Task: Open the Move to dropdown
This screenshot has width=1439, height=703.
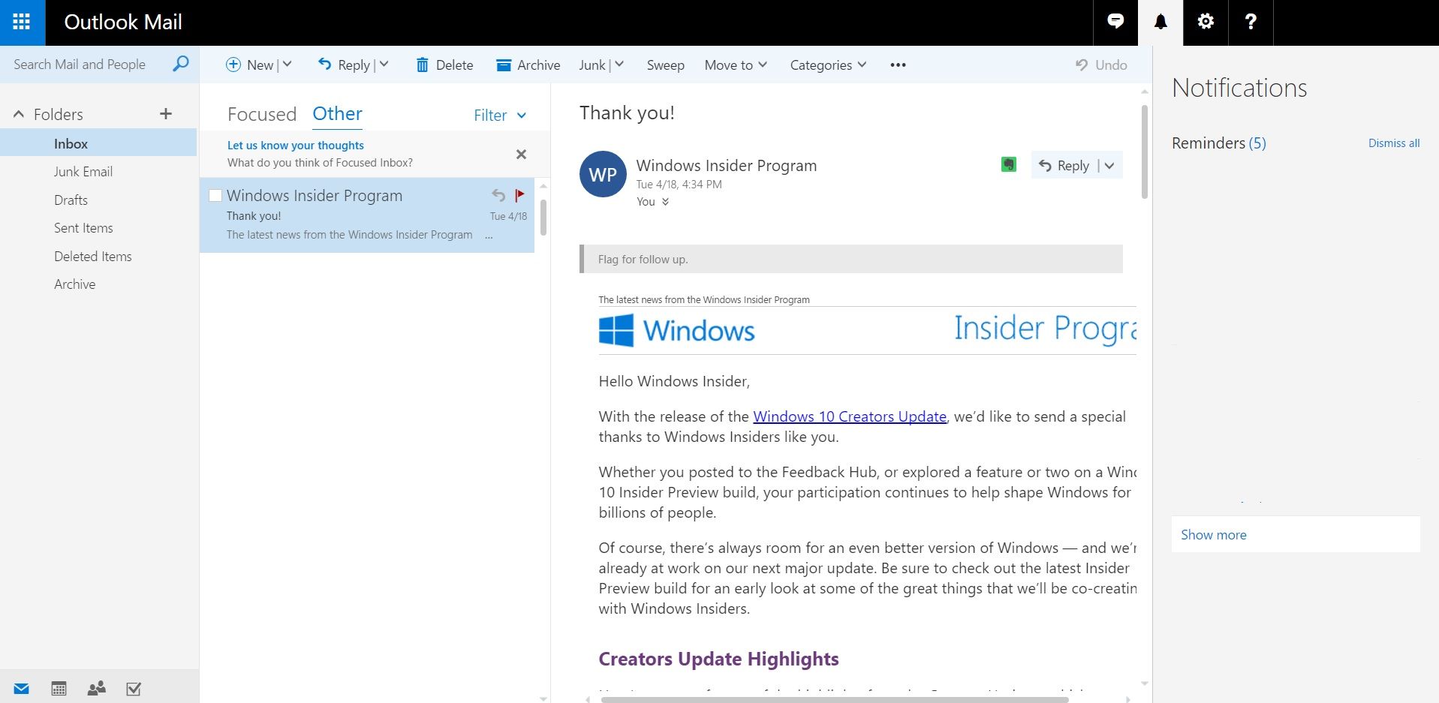Action: pos(735,65)
